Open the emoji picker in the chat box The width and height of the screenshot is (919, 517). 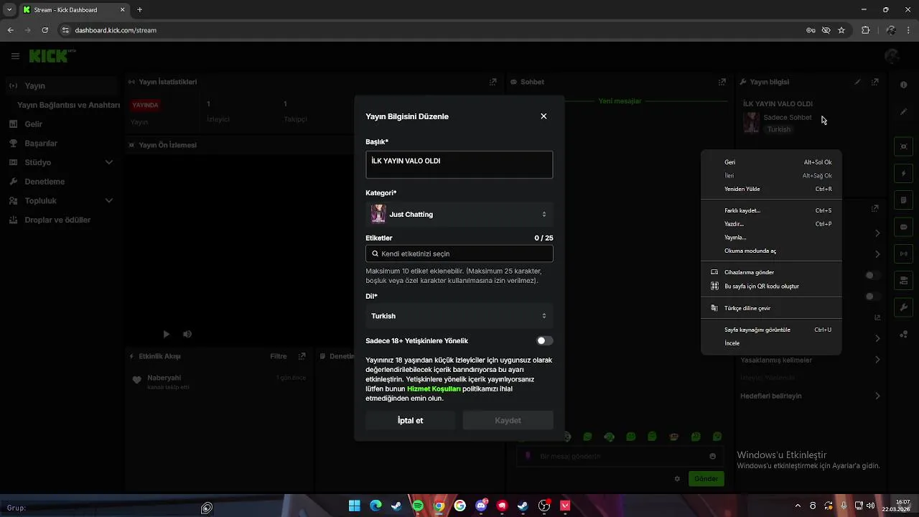(x=712, y=456)
